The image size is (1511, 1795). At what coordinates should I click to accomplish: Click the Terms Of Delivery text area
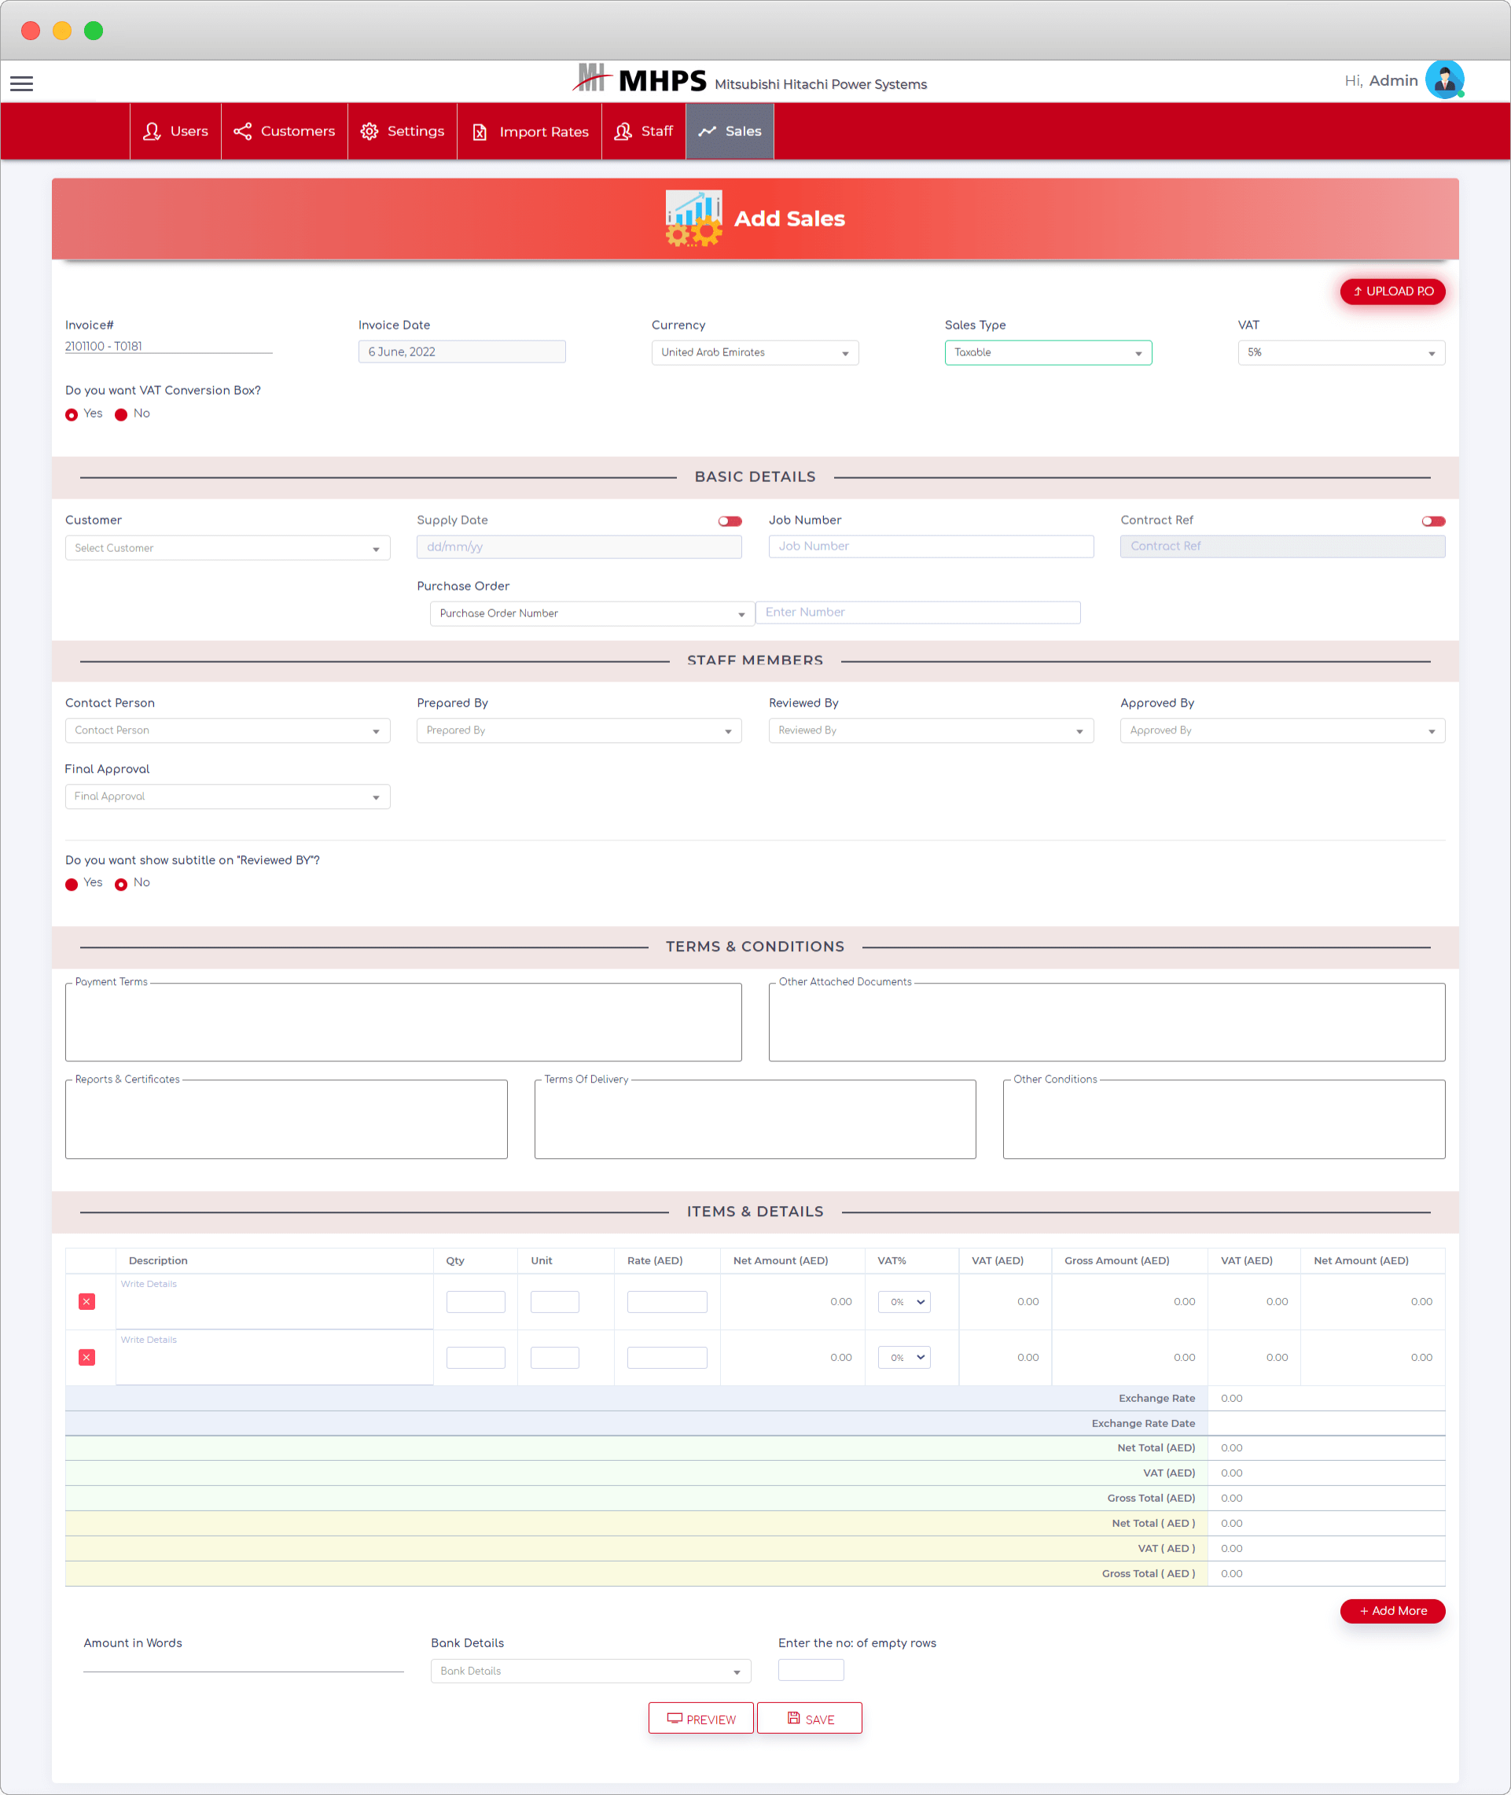pos(755,1119)
